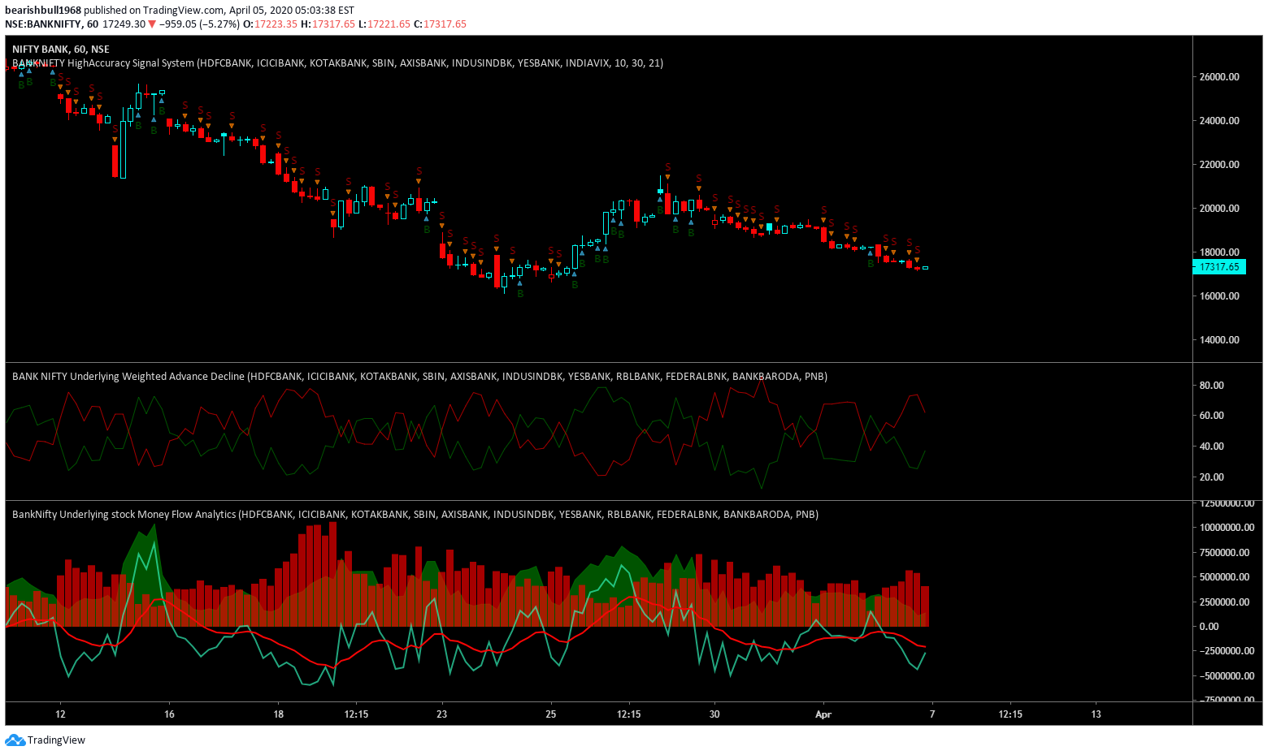Click the closing price C:17317.65 value
The width and height of the screenshot is (1268, 755).
440,24
